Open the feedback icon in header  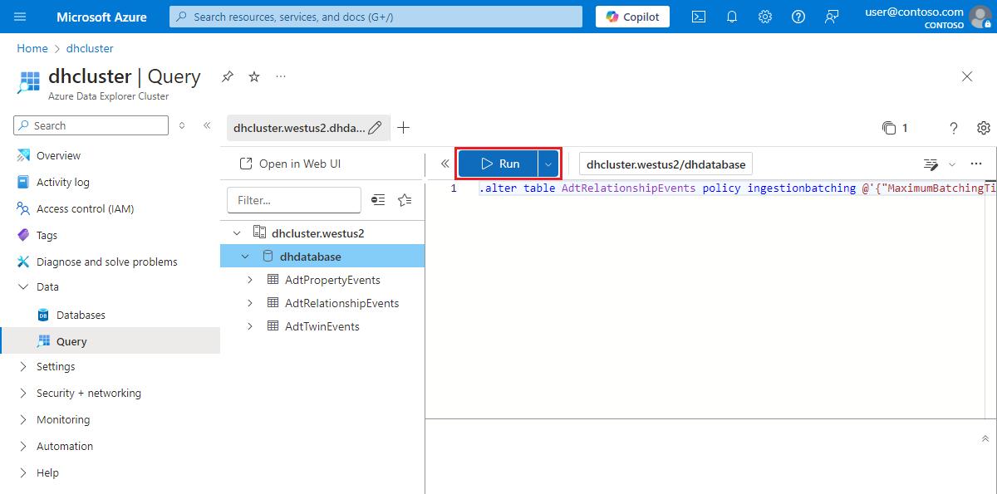tap(832, 17)
